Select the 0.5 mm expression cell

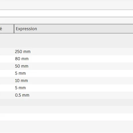click(x=73, y=95)
